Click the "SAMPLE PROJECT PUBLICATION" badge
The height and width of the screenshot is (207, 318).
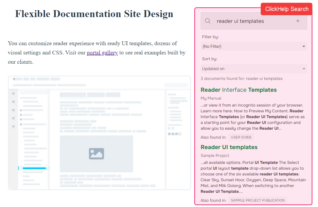(x=257, y=200)
